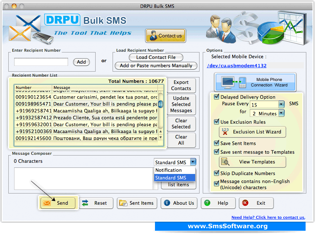Collapse the Standard SMS type dropdown

pos(193,162)
